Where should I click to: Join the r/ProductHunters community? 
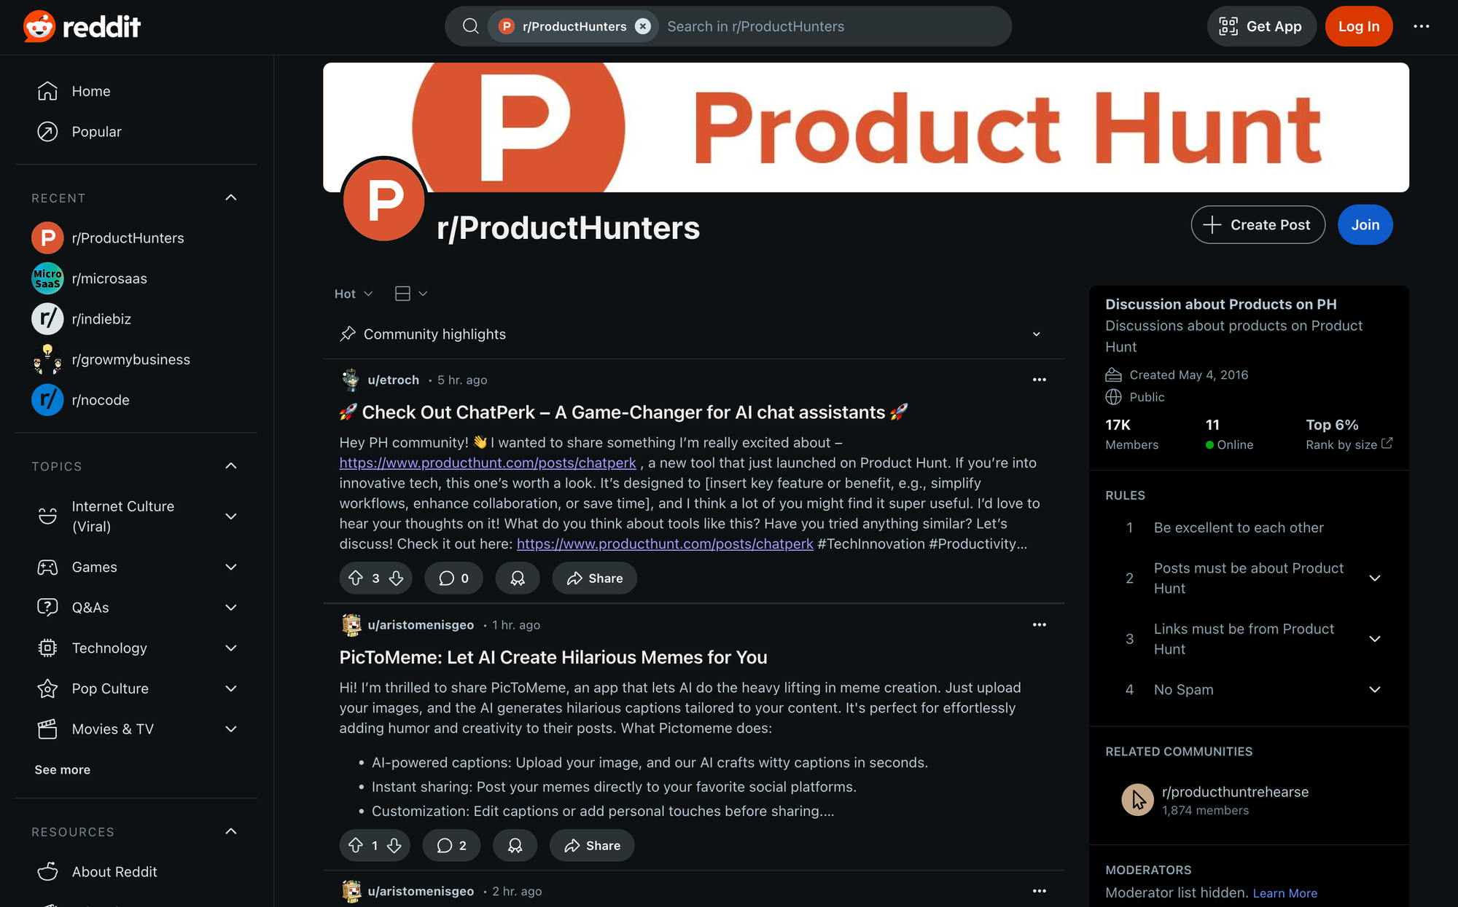click(1365, 225)
